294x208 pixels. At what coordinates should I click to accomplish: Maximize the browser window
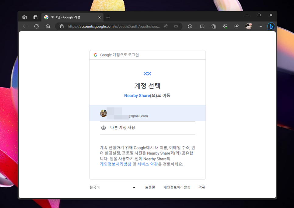pos(259,15)
